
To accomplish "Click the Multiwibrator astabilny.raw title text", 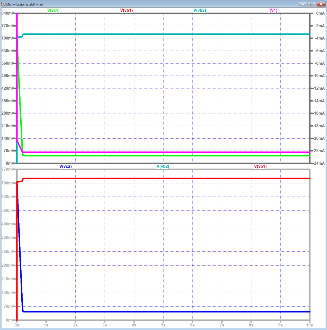I will 25,4.
